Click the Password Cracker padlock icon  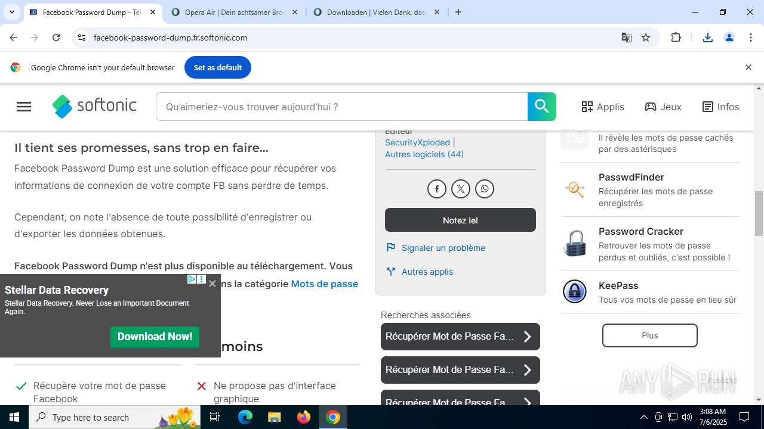point(575,243)
